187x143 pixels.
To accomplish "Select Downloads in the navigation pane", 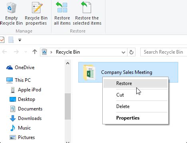I will 26,118.
